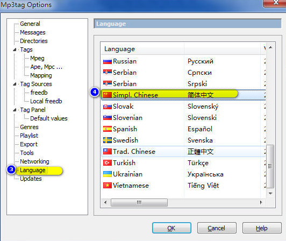Click the language list scroll-up arrow
286x241 pixels.
point(271,47)
